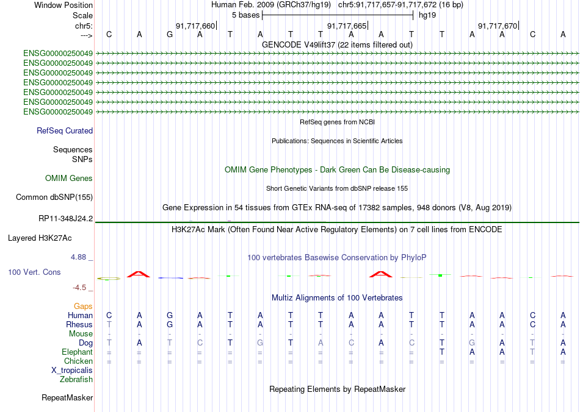Select the X_tropicalis alignment row label
This screenshot has height=412, width=580.
click(72, 371)
